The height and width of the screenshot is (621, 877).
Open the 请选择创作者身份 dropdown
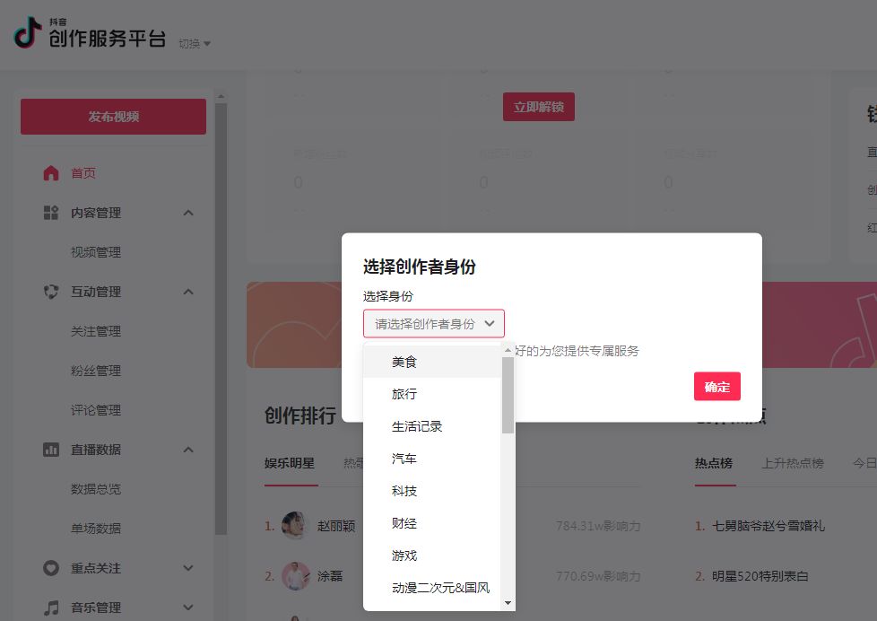[433, 324]
